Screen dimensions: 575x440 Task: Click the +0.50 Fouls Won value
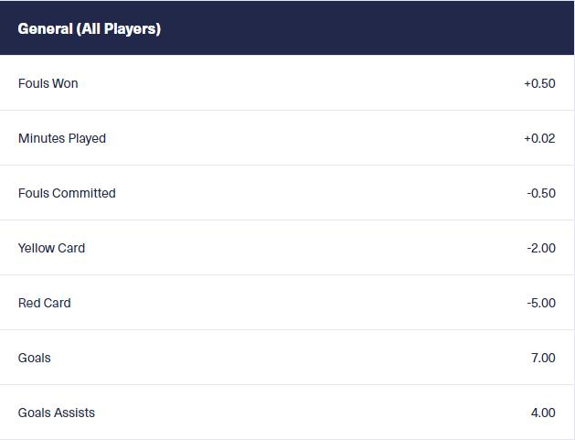click(x=539, y=83)
